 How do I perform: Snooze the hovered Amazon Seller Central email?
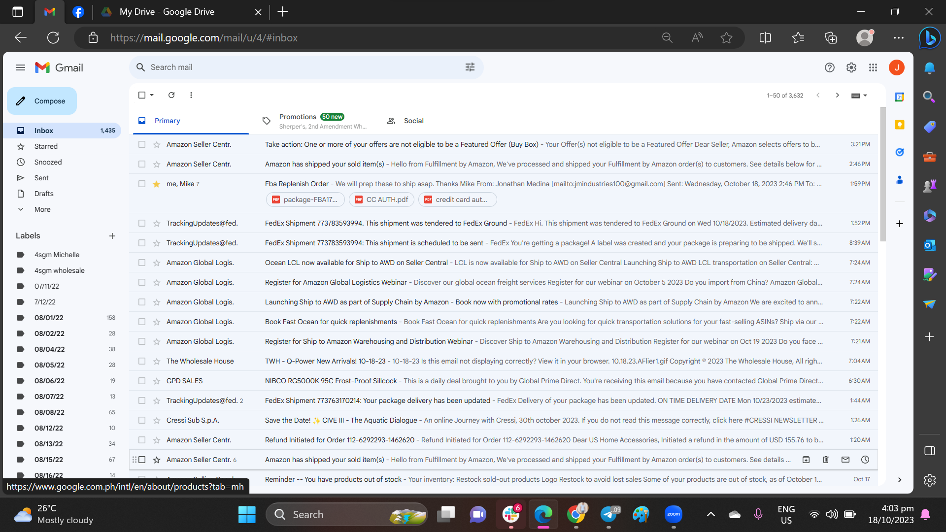(x=865, y=460)
